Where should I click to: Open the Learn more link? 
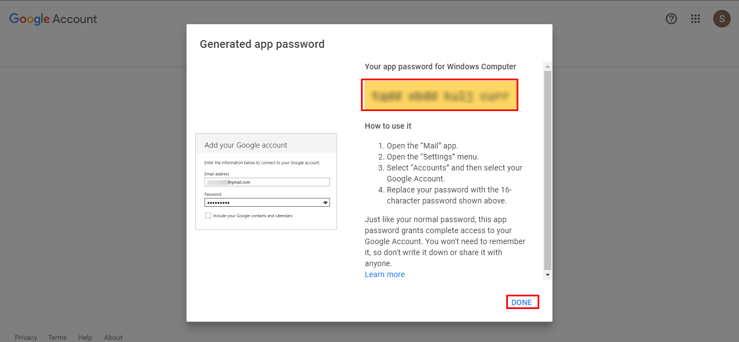coord(384,274)
